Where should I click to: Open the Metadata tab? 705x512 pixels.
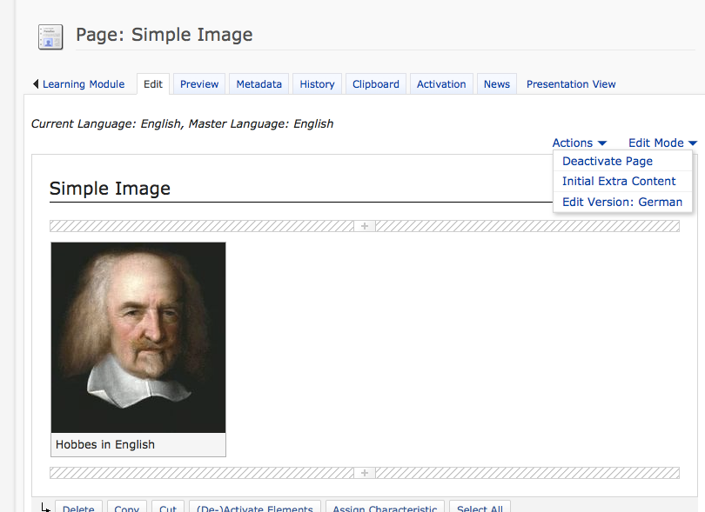pyautogui.click(x=258, y=84)
